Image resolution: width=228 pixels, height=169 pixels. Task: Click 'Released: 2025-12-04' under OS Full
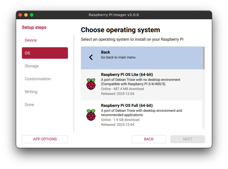click(x=118, y=125)
